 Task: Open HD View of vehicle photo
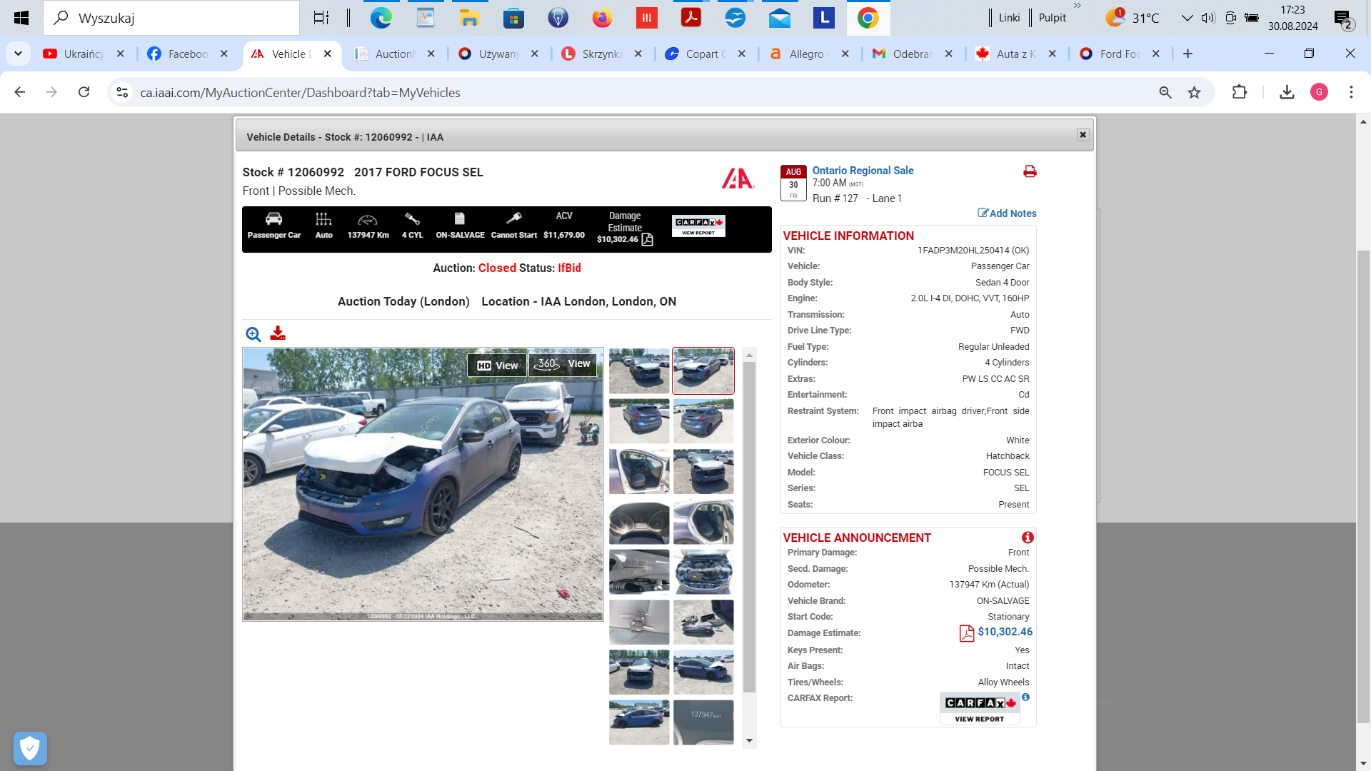(x=497, y=365)
